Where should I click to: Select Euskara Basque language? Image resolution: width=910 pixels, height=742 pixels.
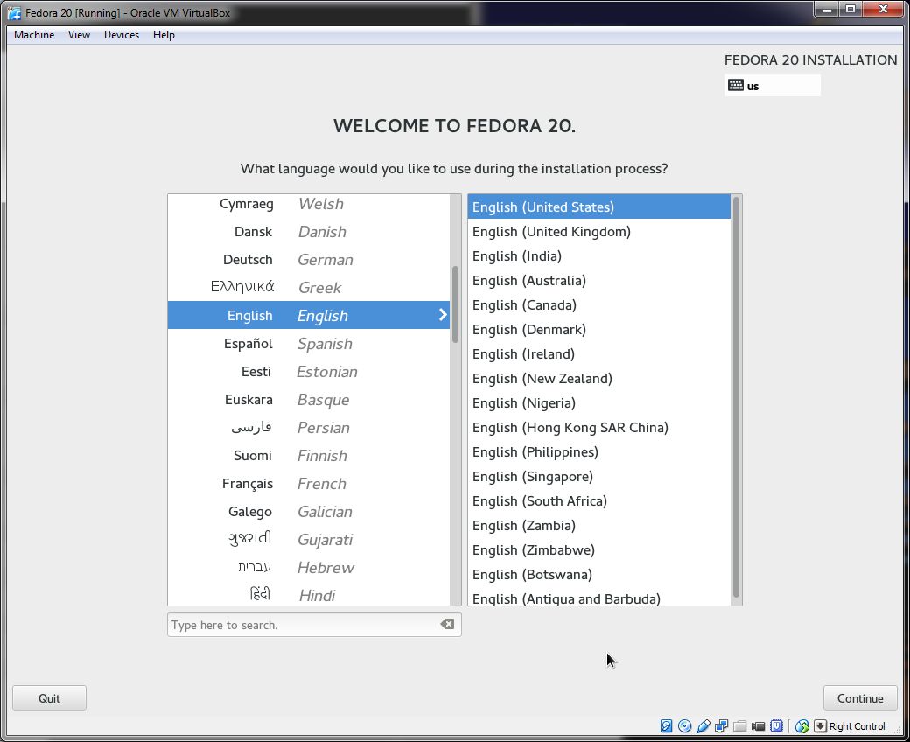point(309,399)
